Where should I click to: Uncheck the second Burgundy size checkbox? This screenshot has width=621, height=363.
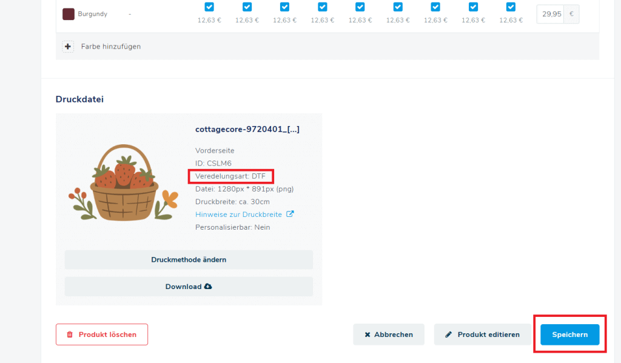click(x=247, y=7)
